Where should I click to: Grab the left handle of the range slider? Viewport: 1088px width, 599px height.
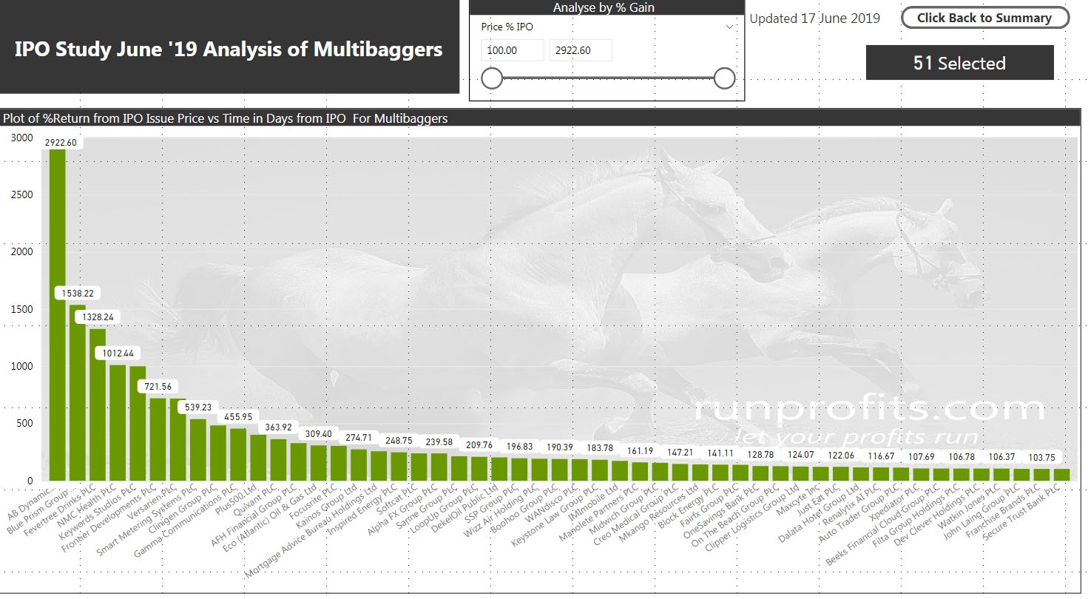click(492, 78)
